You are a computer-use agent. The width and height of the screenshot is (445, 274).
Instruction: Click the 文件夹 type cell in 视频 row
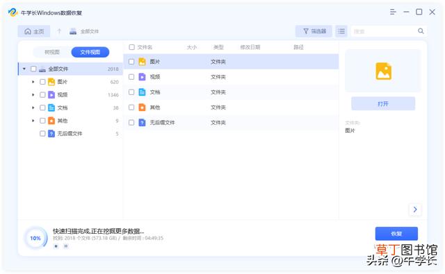click(x=218, y=77)
